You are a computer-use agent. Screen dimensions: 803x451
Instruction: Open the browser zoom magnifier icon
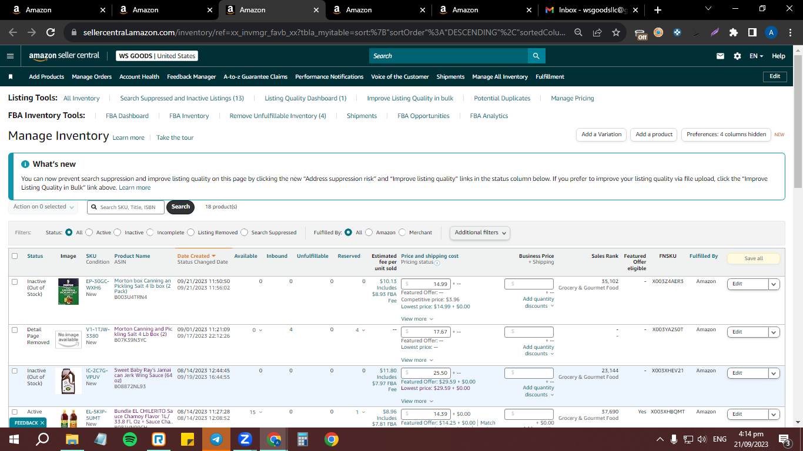point(578,32)
